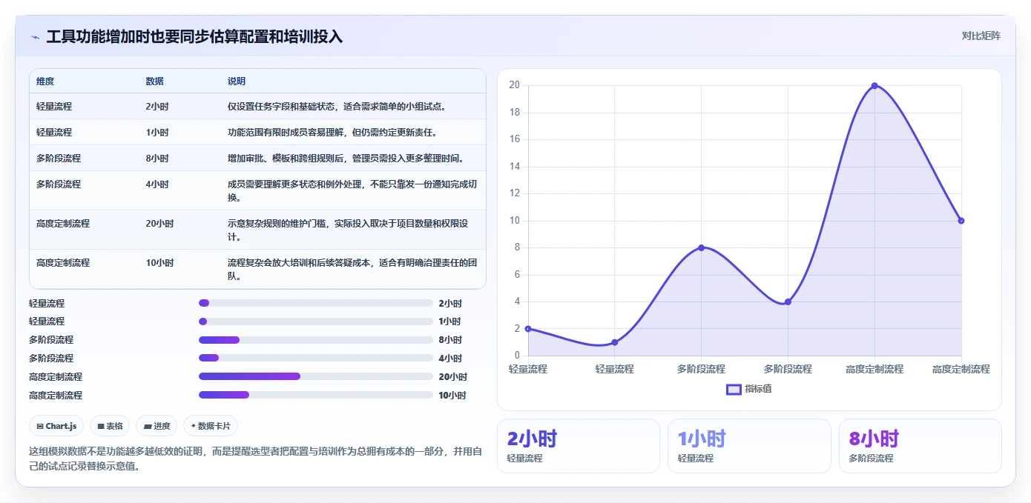Screen dimensions: 1031x503
Task: Click the y-axis tick label 6
Action: 516,275
